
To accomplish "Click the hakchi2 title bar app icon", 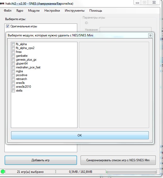I will [x=2, y=4].
